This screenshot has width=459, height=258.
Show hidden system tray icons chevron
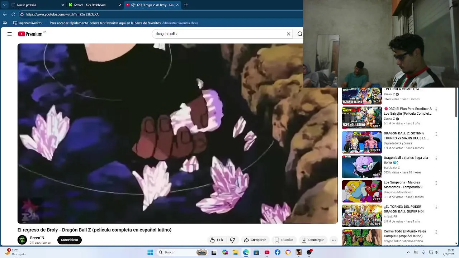pos(408,252)
